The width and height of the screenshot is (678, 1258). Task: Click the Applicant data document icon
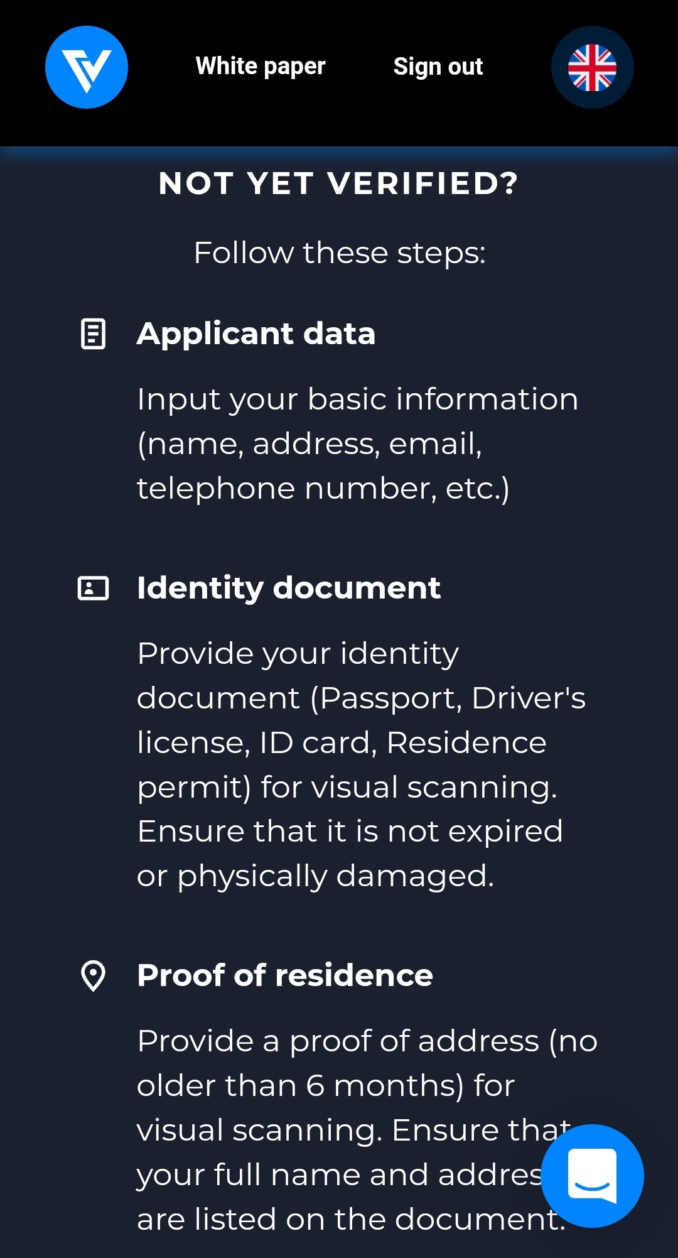coord(93,333)
